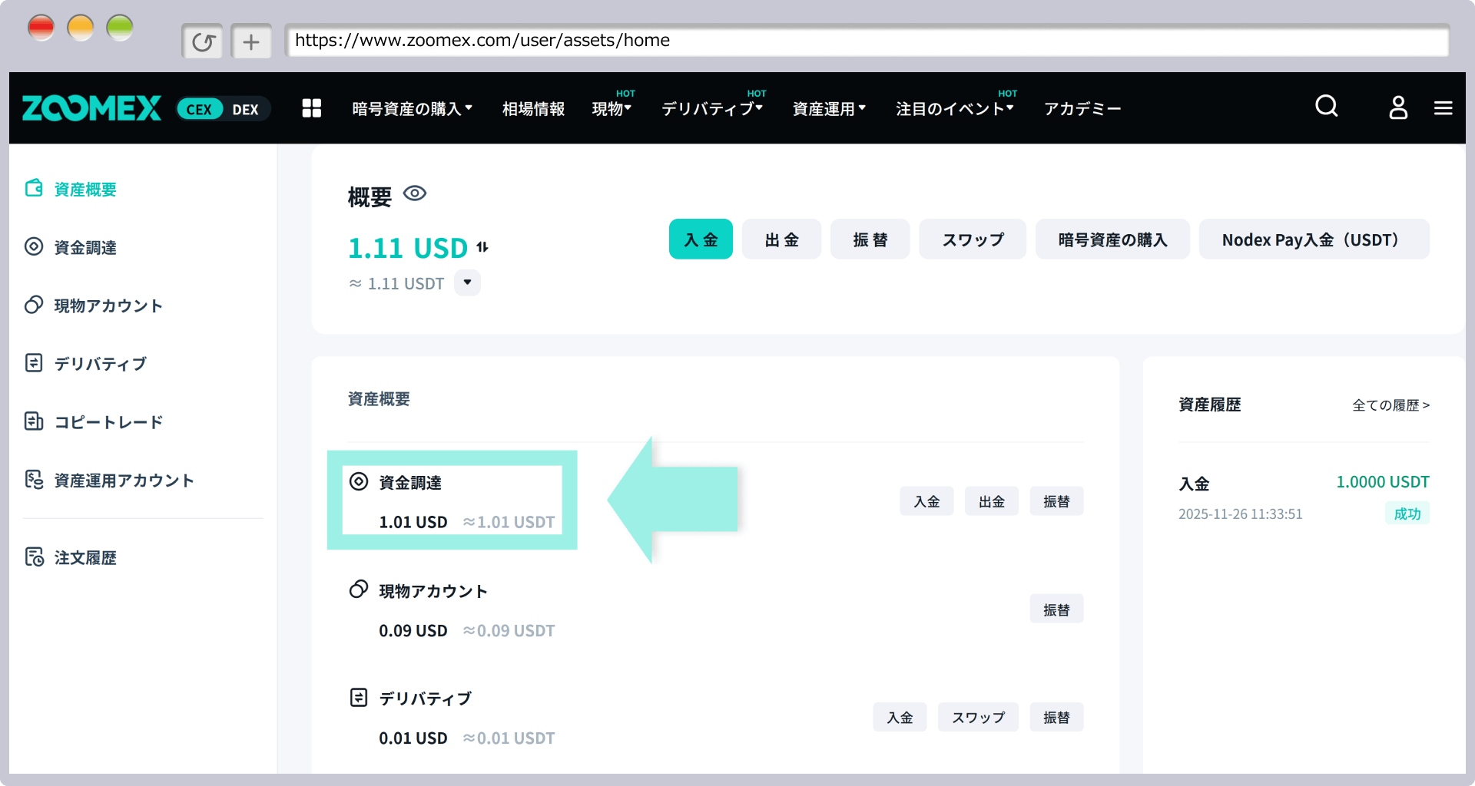Open the user profile icon

coord(1397,107)
